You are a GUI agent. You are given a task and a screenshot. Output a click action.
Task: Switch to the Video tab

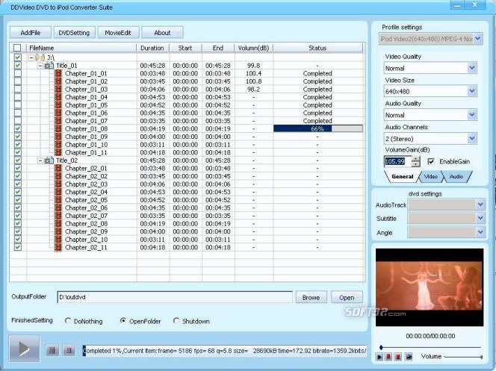pyautogui.click(x=430, y=177)
